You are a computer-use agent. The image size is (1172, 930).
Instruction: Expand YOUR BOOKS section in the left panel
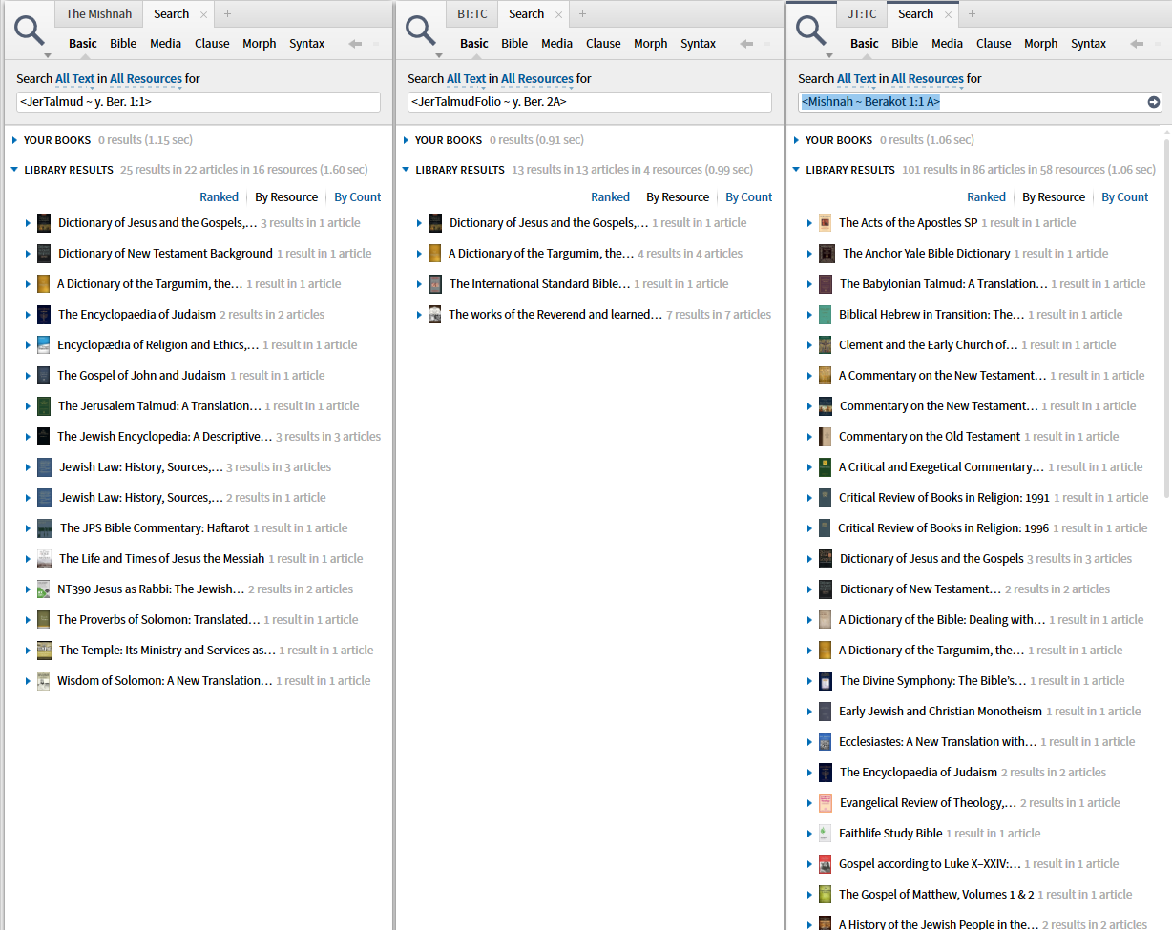(x=14, y=140)
